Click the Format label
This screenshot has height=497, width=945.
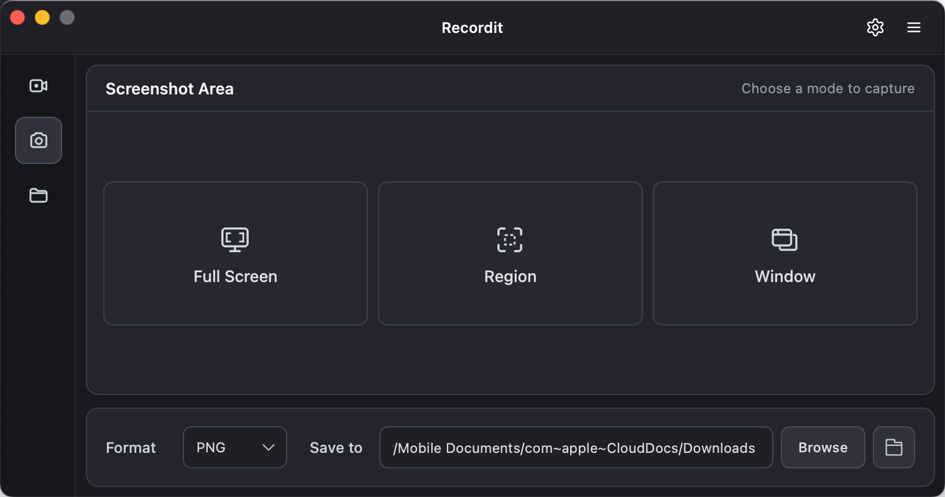(x=131, y=448)
